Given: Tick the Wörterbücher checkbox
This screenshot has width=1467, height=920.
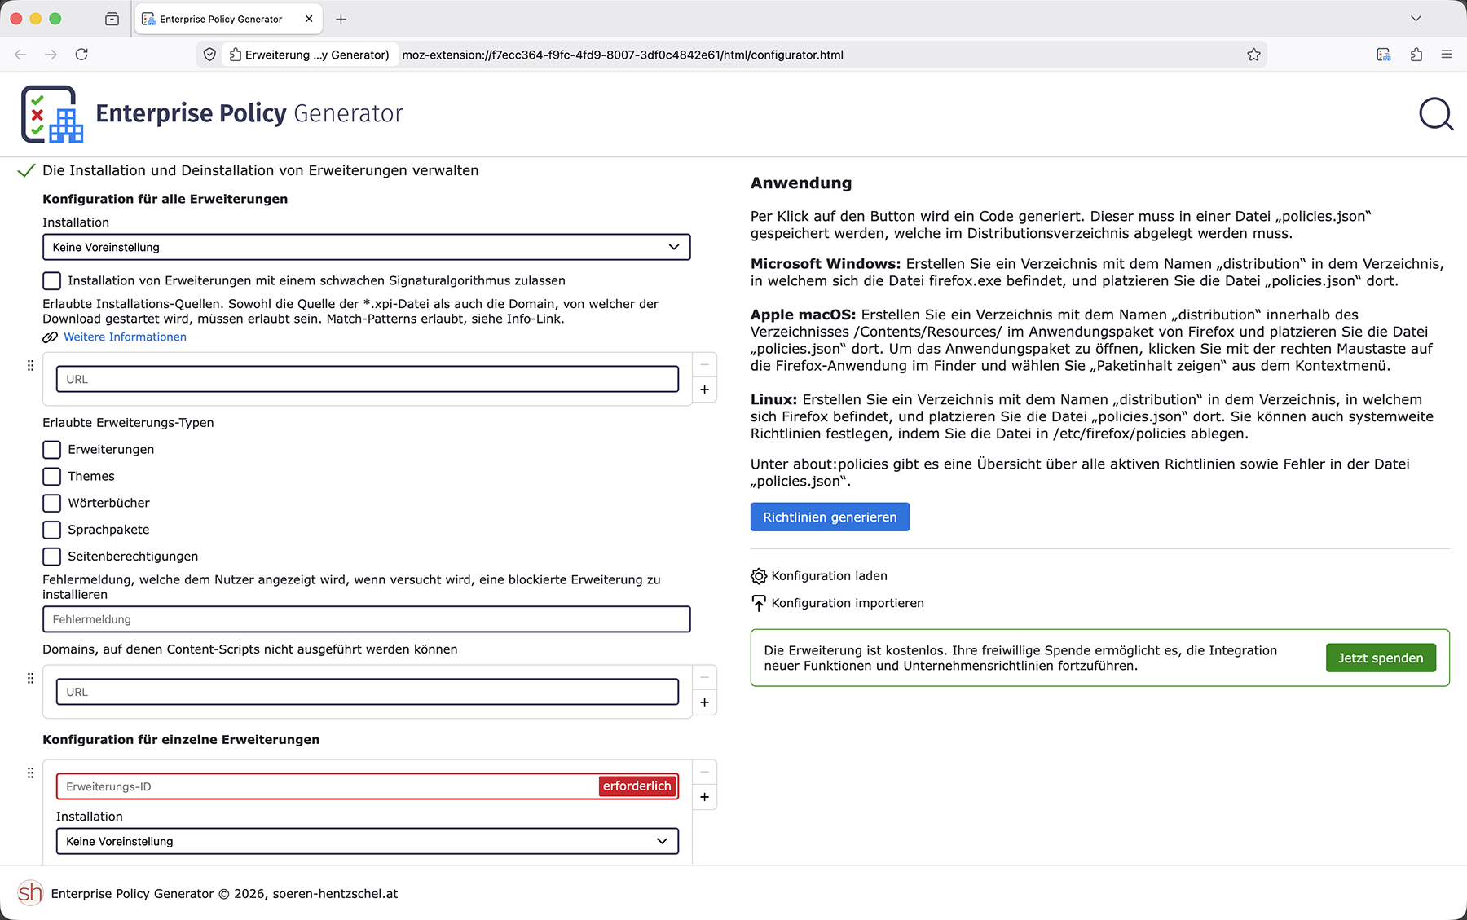Looking at the screenshot, I should pos(52,503).
